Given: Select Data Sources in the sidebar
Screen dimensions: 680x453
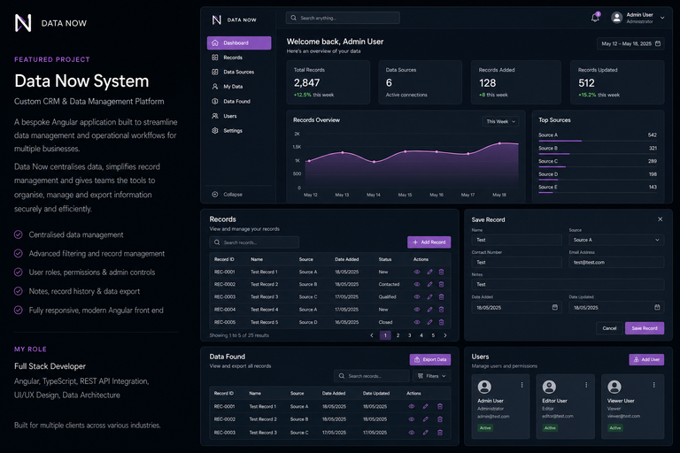Looking at the screenshot, I should click(x=238, y=72).
